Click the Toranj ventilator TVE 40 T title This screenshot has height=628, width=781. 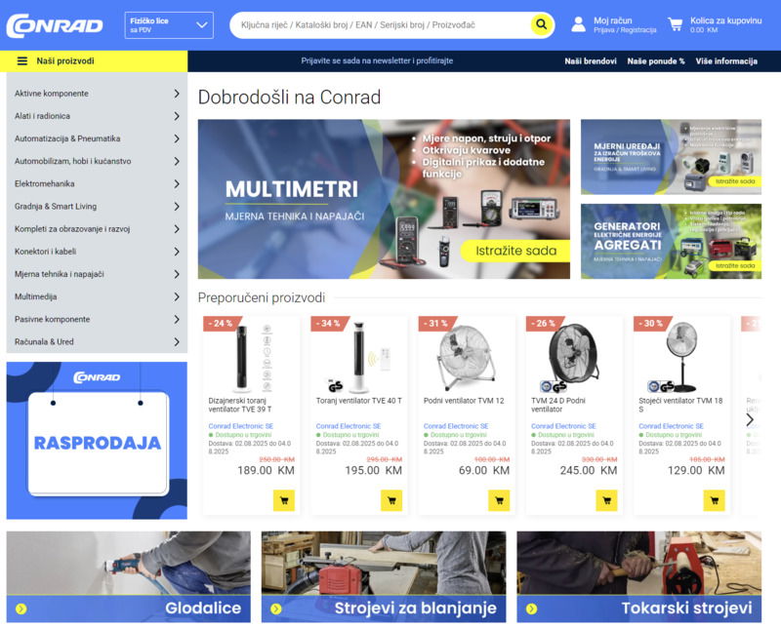click(x=358, y=401)
